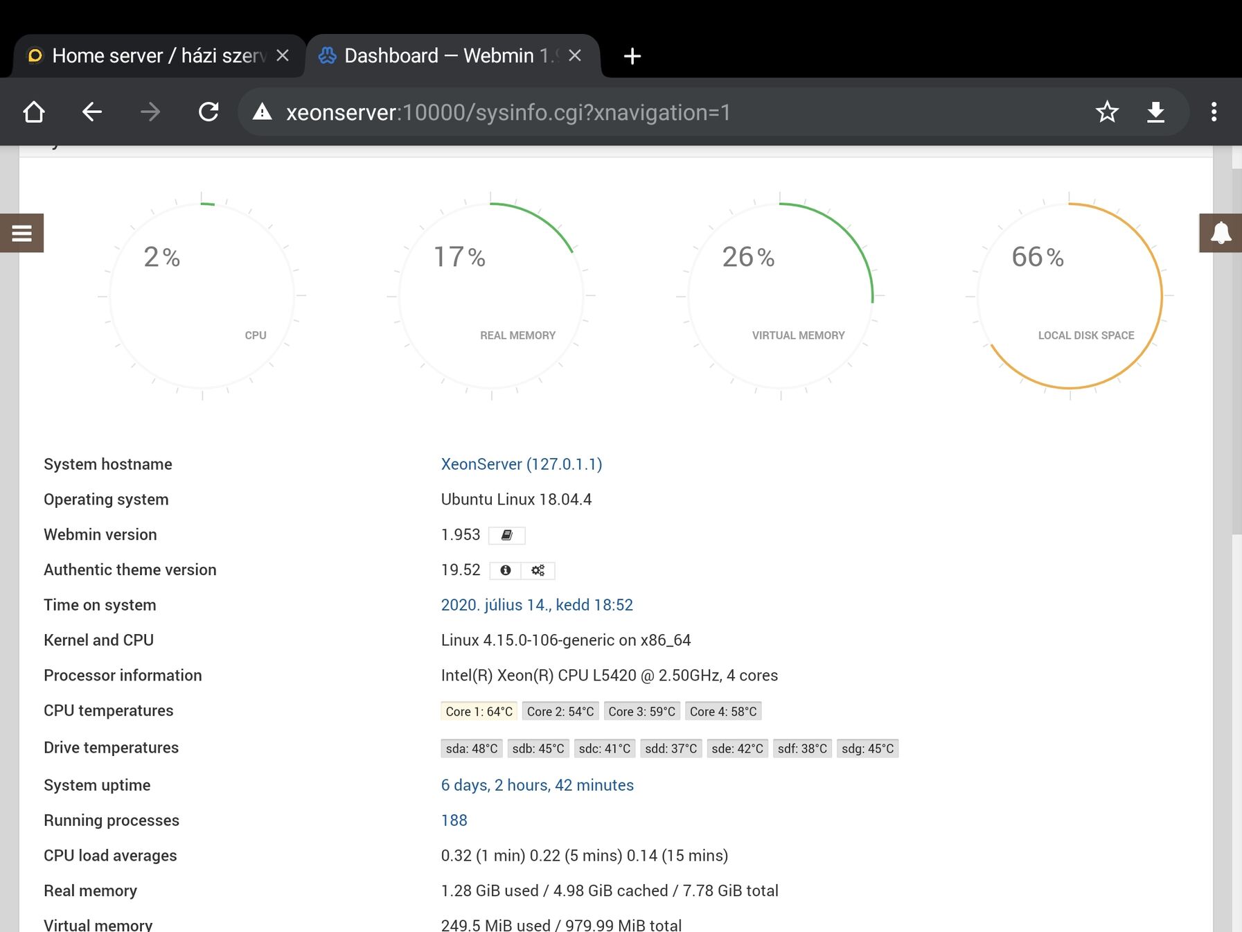Open the system uptime link
The height and width of the screenshot is (932, 1242).
pyautogui.click(x=538, y=785)
